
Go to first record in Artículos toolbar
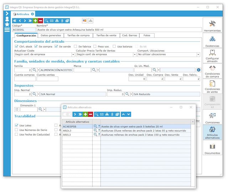pos(15,21)
